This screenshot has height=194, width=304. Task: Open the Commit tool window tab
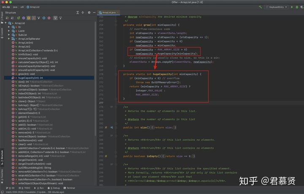(x=2, y=33)
